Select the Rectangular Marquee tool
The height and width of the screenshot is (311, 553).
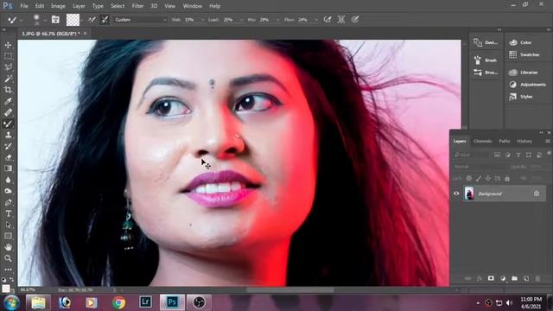coord(8,56)
